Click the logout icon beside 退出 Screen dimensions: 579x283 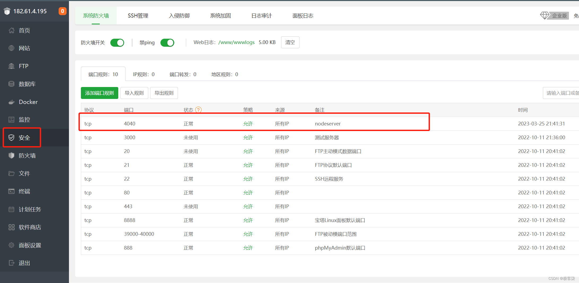click(11, 263)
